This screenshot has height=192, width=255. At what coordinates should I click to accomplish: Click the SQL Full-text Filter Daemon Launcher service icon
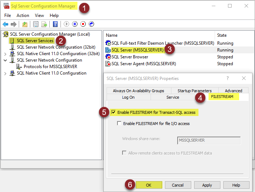(108, 43)
